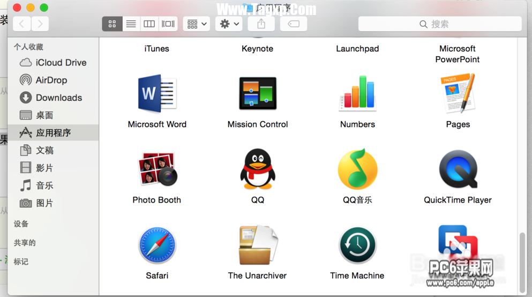Switch to Cover Flow view
The height and width of the screenshot is (297, 532).
tap(168, 24)
